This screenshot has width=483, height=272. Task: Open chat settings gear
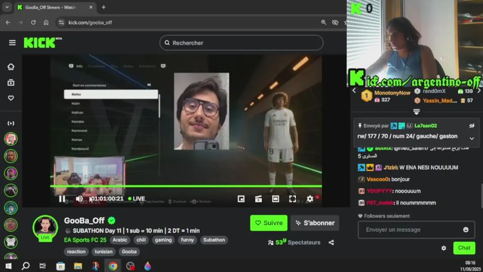pos(444,248)
